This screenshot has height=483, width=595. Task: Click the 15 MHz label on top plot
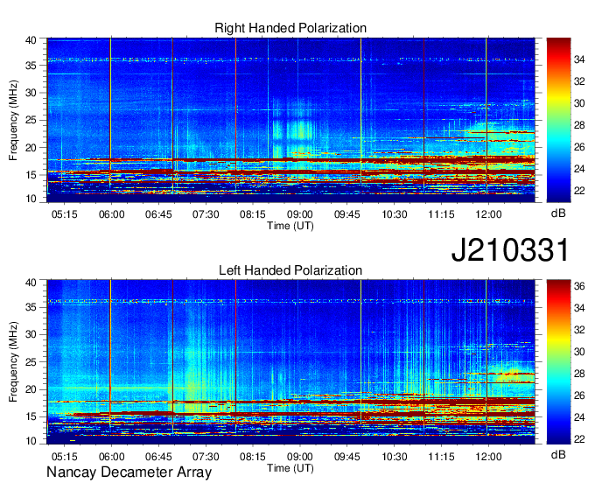click(31, 175)
